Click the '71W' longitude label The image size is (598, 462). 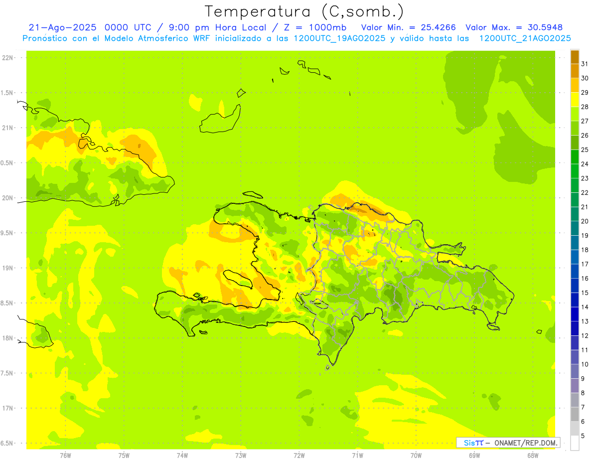357,456
